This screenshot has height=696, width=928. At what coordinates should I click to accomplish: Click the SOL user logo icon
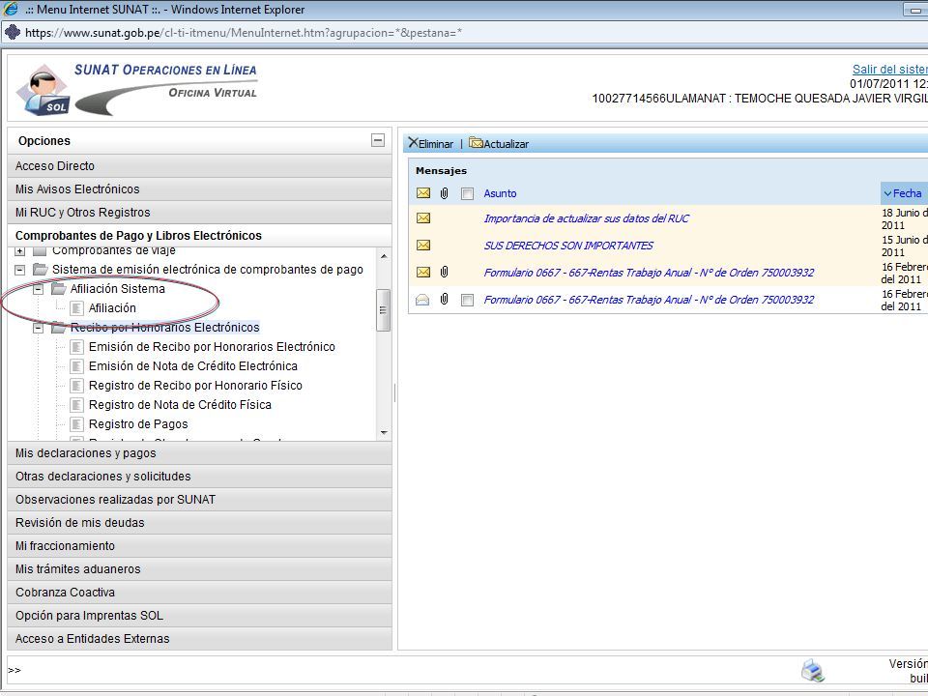43,90
